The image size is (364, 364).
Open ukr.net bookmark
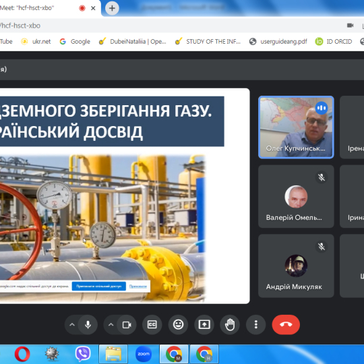[36, 42]
